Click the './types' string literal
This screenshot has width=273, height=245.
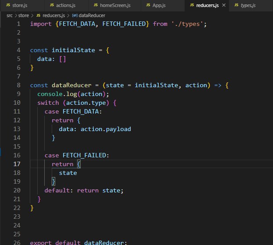tap(187, 24)
